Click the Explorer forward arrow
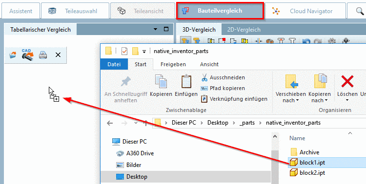The width and height of the screenshot is (366, 184). (x=124, y=123)
